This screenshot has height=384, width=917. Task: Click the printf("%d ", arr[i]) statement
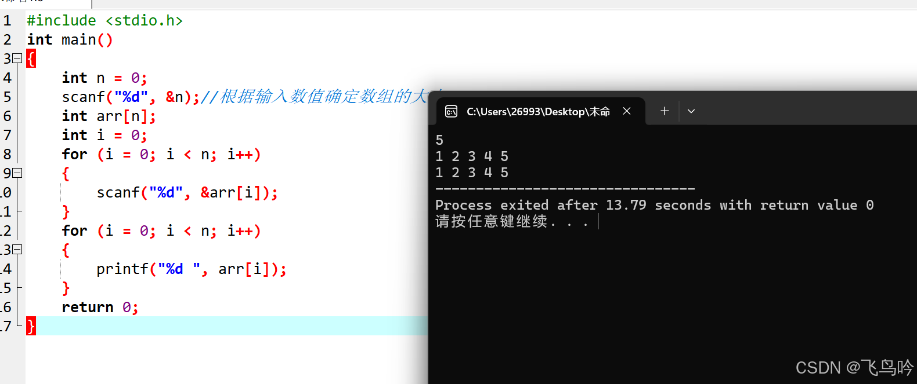(x=192, y=269)
